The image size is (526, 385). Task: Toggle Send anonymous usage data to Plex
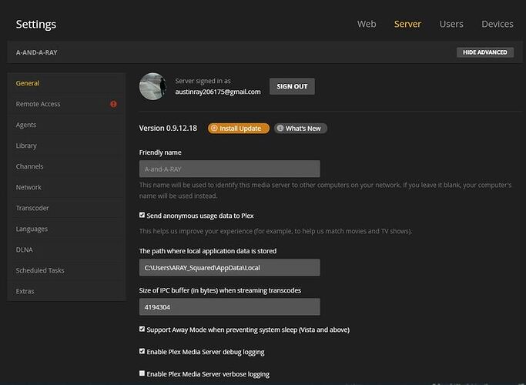pyautogui.click(x=142, y=215)
